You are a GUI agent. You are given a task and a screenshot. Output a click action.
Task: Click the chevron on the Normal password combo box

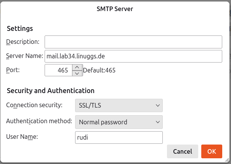tap(157, 122)
